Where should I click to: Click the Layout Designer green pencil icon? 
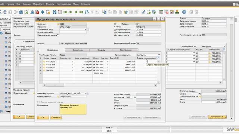[x=154, y=12]
